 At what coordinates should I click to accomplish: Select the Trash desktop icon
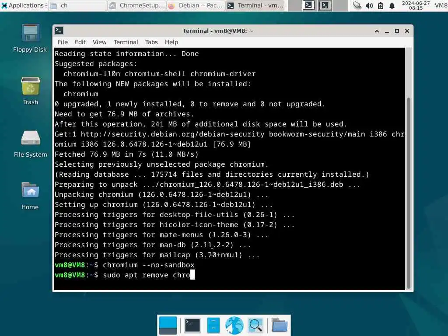31,91
